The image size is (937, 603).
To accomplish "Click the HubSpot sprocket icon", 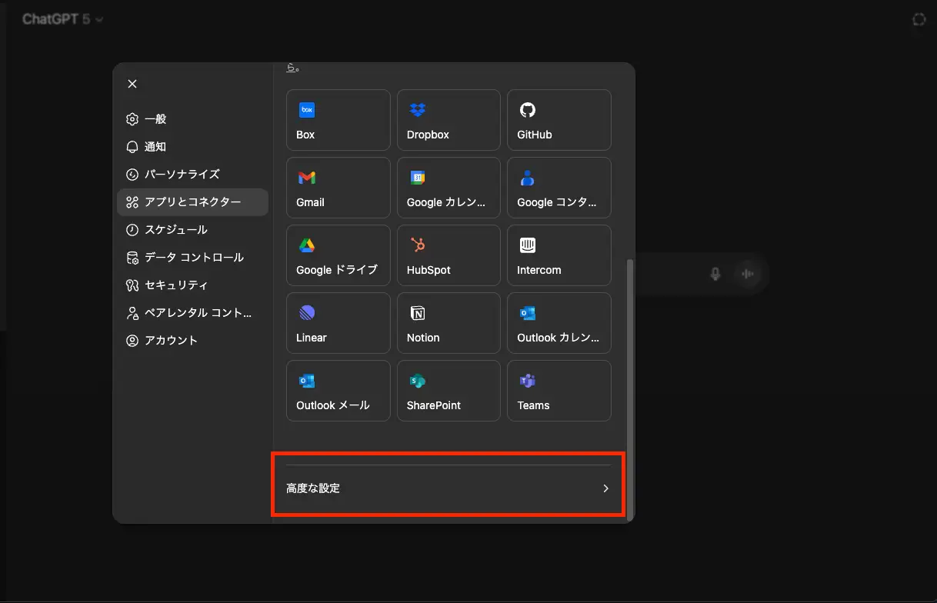I will click(418, 245).
